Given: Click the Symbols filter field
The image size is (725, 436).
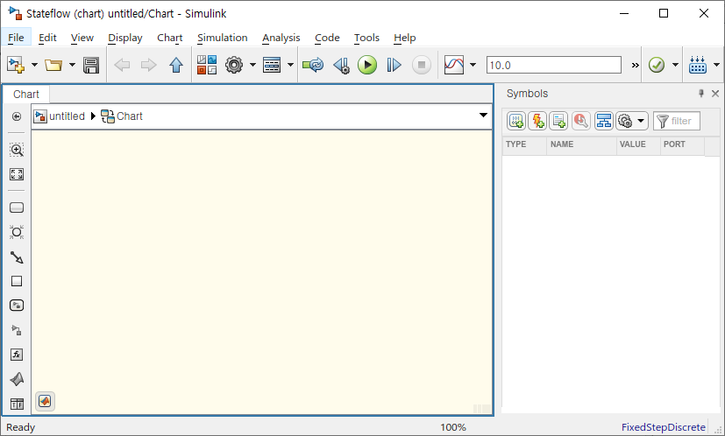Looking at the screenshot, I should pyautogui.click(x=677, y=121).
